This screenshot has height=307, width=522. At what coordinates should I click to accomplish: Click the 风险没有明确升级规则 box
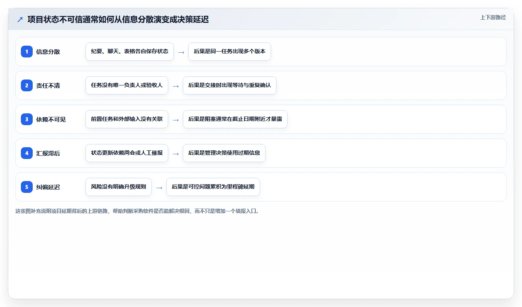click(x=119, y=187)
